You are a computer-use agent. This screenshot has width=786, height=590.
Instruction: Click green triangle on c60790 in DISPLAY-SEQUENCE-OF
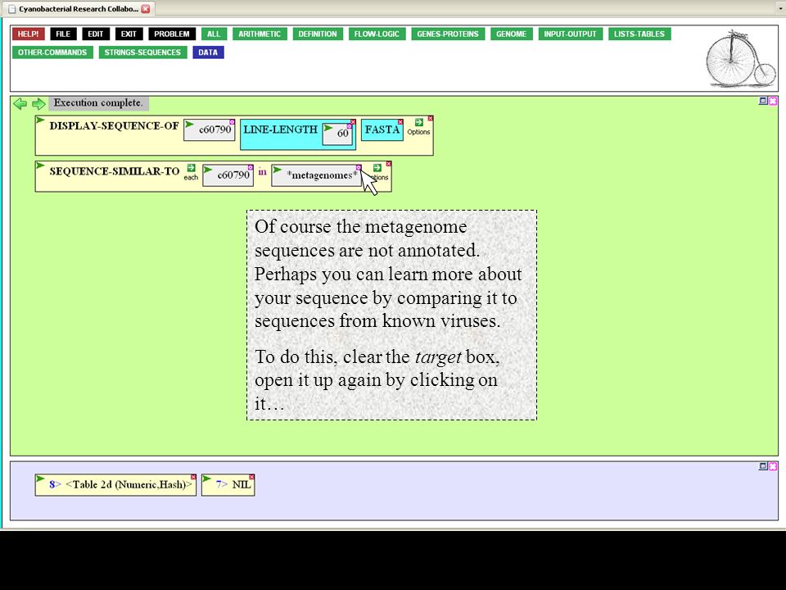point(189,124)
